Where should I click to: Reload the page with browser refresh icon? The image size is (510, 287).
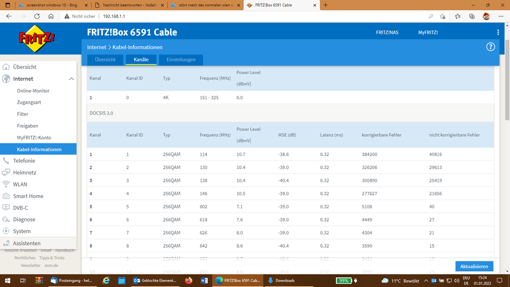pos(37,16)
